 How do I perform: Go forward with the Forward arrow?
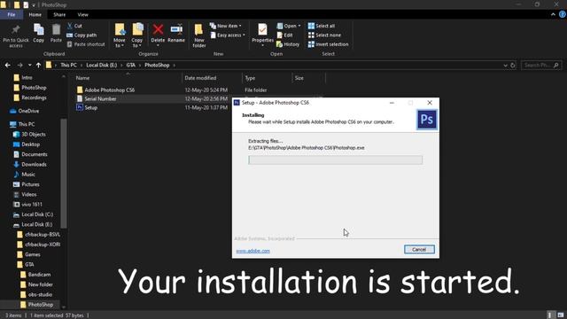pos(19,65)
